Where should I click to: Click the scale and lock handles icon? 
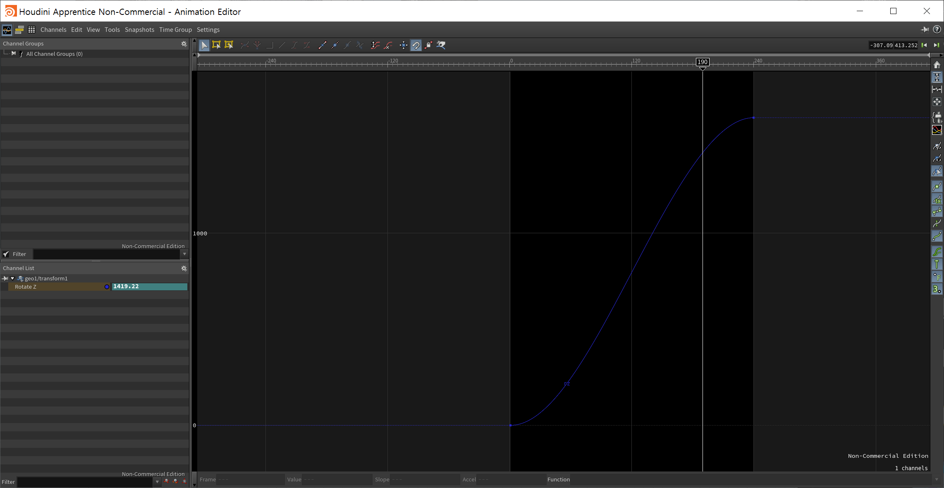point(428,45)
